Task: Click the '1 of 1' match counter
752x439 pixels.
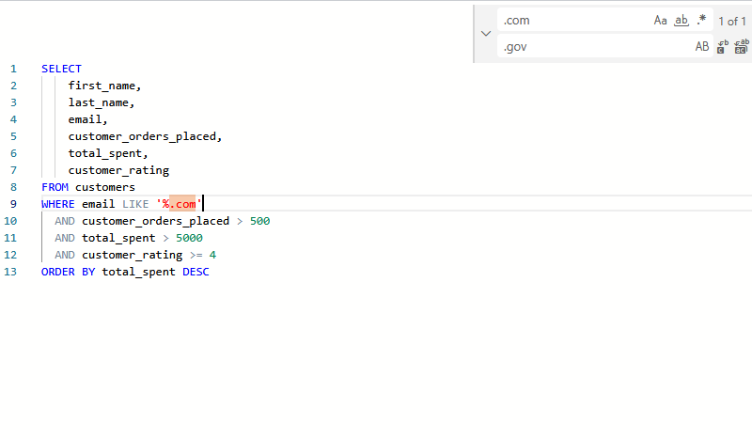Action: [x=732, y=22]
